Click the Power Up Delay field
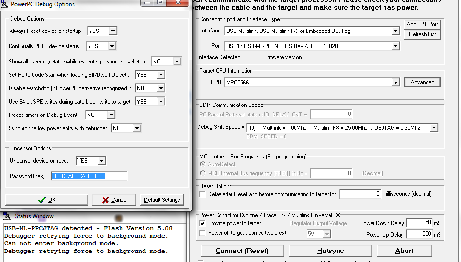Image resolution: width=461 pixels, height=262 pixels. [419, 234]
